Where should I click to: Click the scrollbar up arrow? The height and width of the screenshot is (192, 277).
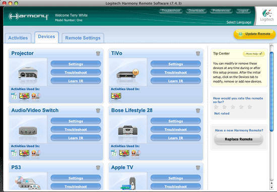pyautogui.click(x=271, y=183)
